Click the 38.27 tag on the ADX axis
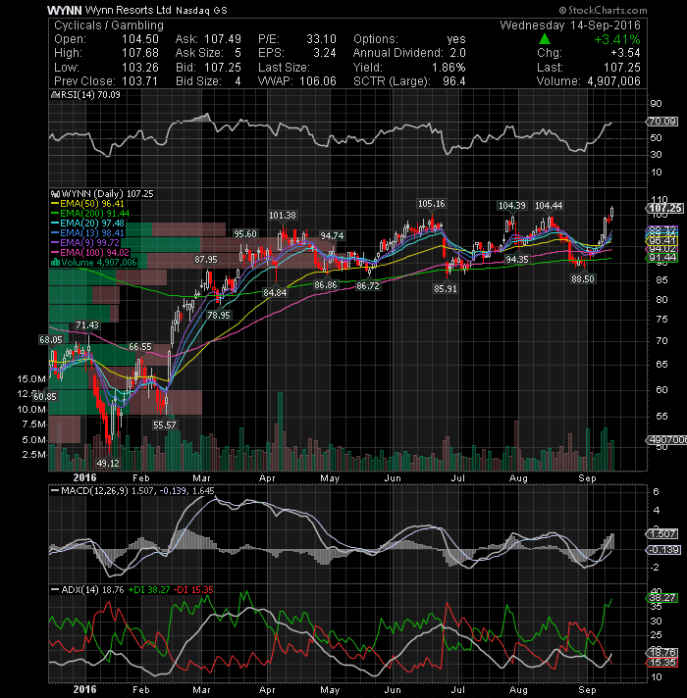This screenshot has width=687, height=698. [x=662, y=598]
